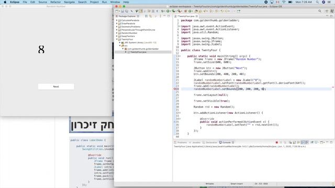Expand the RandomNumber project

click(x=117, y=33)
